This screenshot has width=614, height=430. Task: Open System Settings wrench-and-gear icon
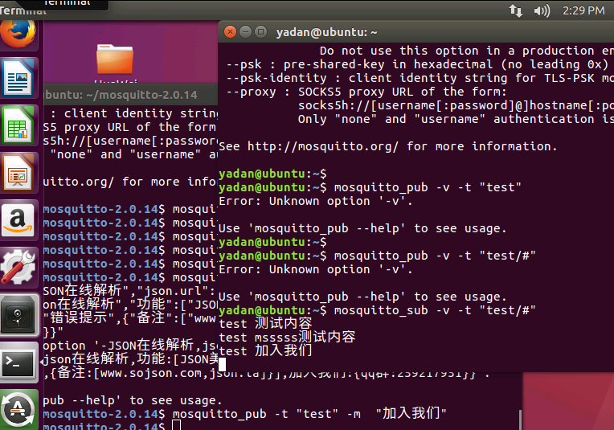tap(18, 267)
